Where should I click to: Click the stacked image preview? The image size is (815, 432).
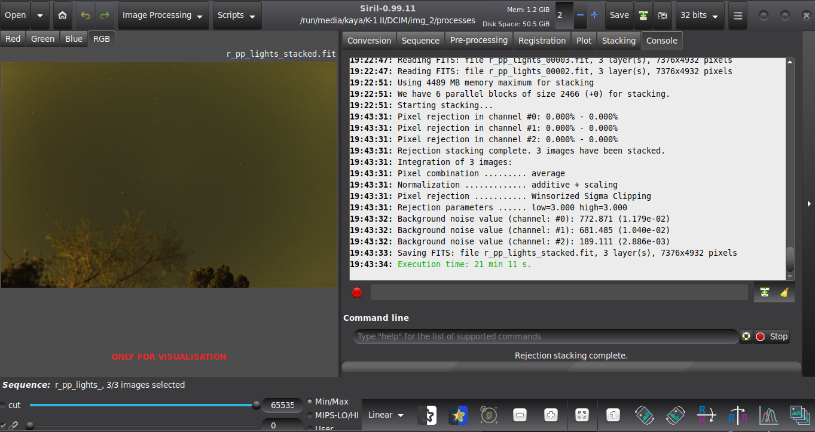pos(169,175)
